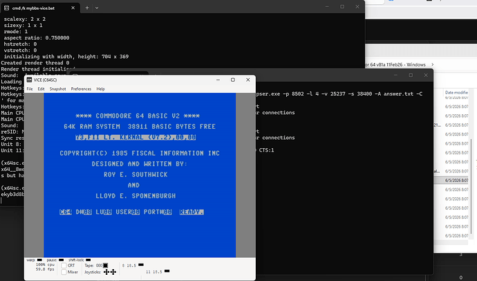The image size is (477, 281).
Task: Click the warp mode indicator LED
Action: (39, 260)
